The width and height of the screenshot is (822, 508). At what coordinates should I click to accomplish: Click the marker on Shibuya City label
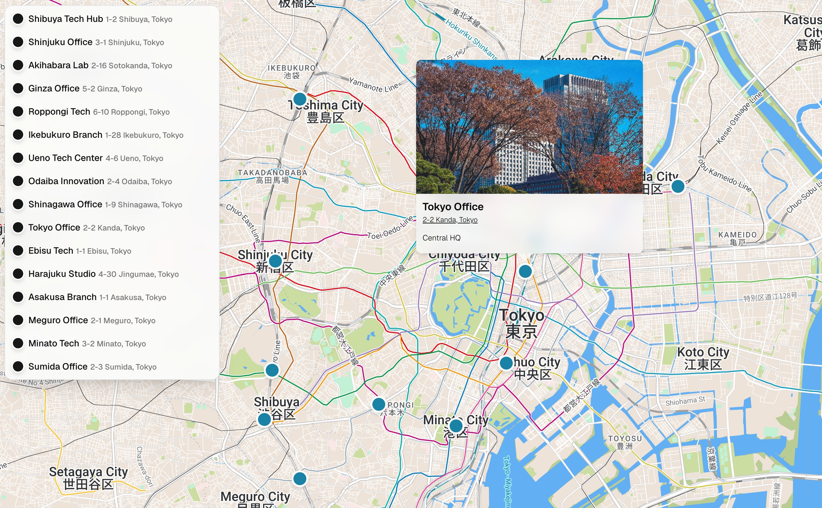pyautogui.click(x=264, y=419)
